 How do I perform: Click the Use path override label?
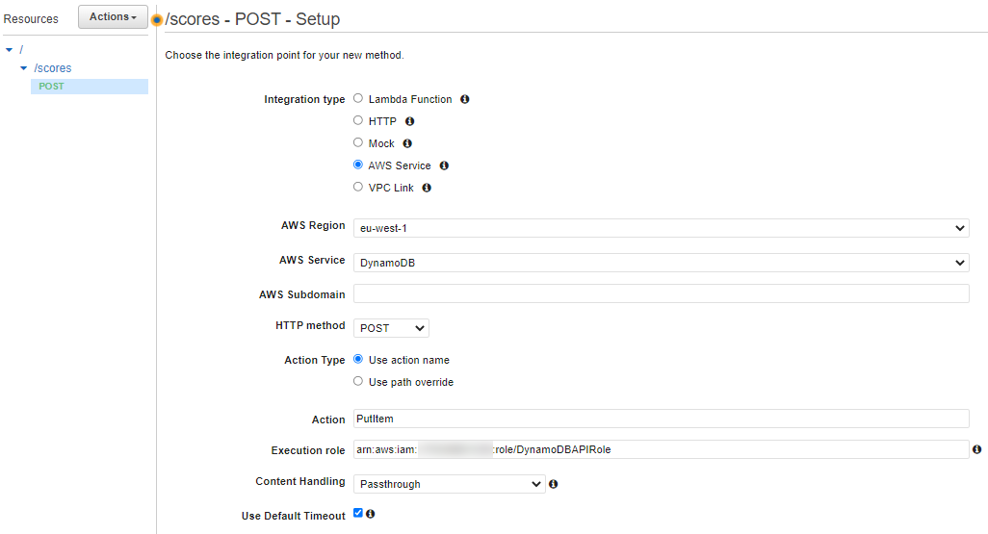[x=411, y=382]
